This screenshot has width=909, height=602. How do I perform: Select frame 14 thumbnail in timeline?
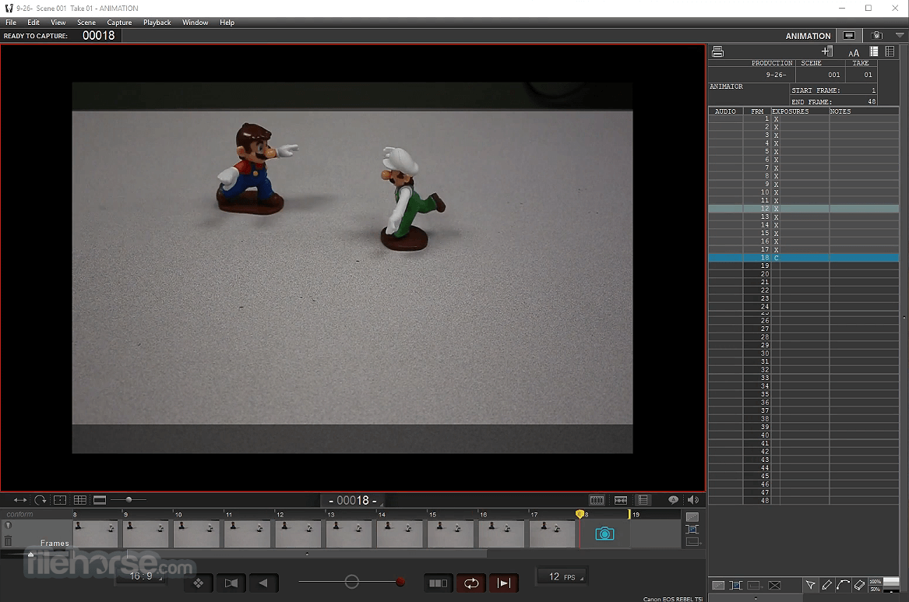pyautogui.click(x=400, y=533)
